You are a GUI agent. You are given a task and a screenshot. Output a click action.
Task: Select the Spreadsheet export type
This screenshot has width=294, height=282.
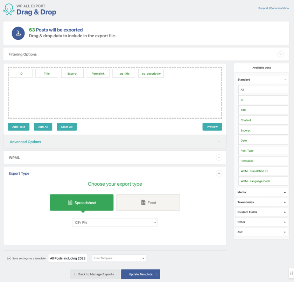coord(82,202)
